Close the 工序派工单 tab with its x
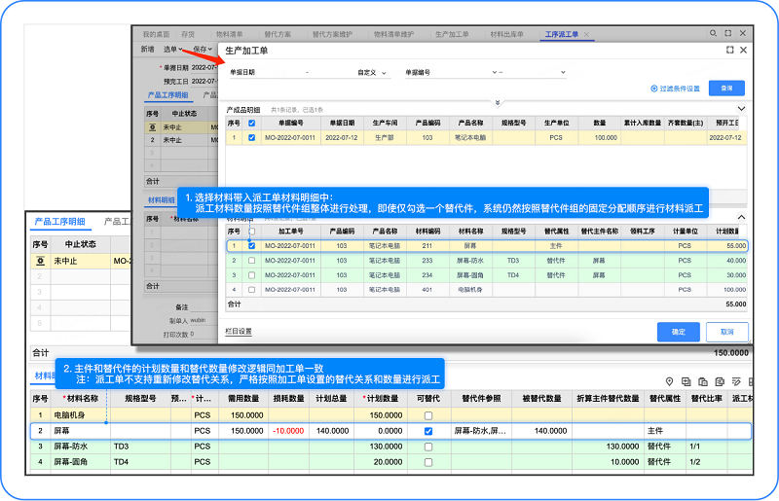 coord(587,34)
